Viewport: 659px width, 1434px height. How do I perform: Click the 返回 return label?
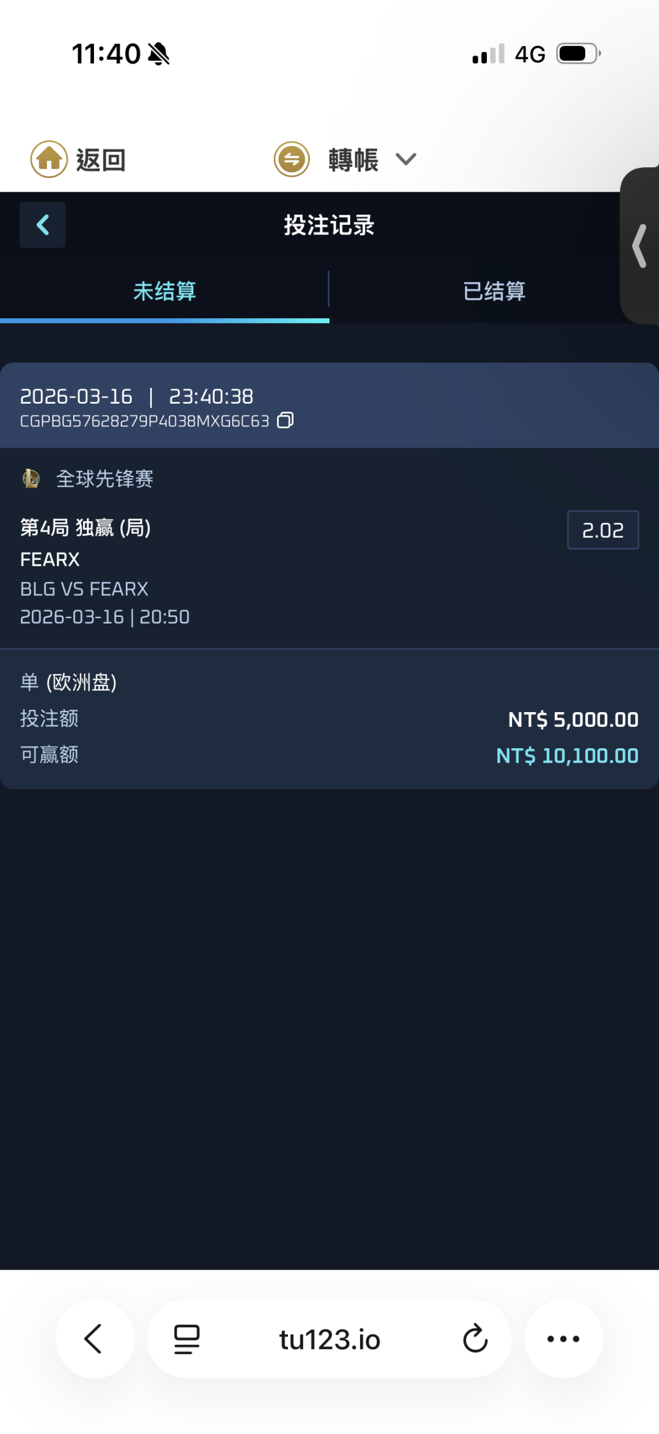tap(101, 161)
